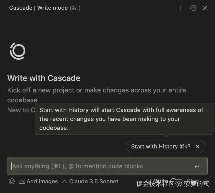
Task: Dismiss the Start with History suggestion
Action: (198, 147)
